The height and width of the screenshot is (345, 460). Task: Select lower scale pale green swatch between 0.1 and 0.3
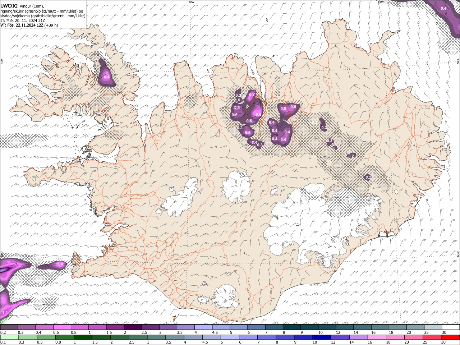[x=9, y=337]
